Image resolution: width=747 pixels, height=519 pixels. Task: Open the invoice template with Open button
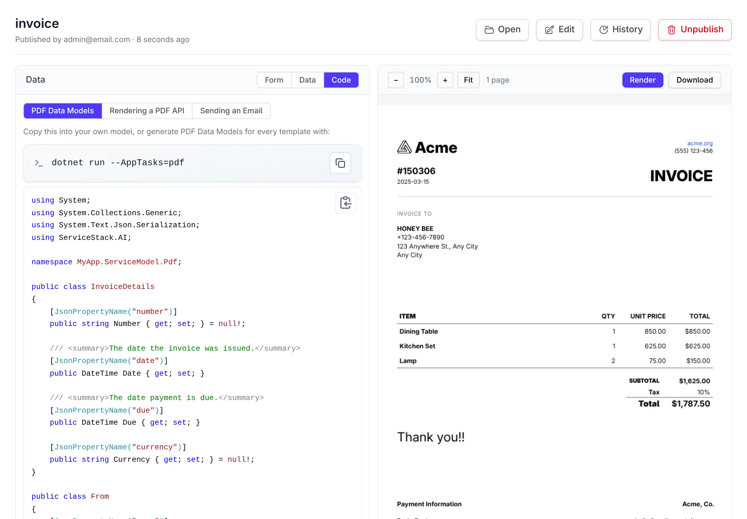[x=502, y=30]
